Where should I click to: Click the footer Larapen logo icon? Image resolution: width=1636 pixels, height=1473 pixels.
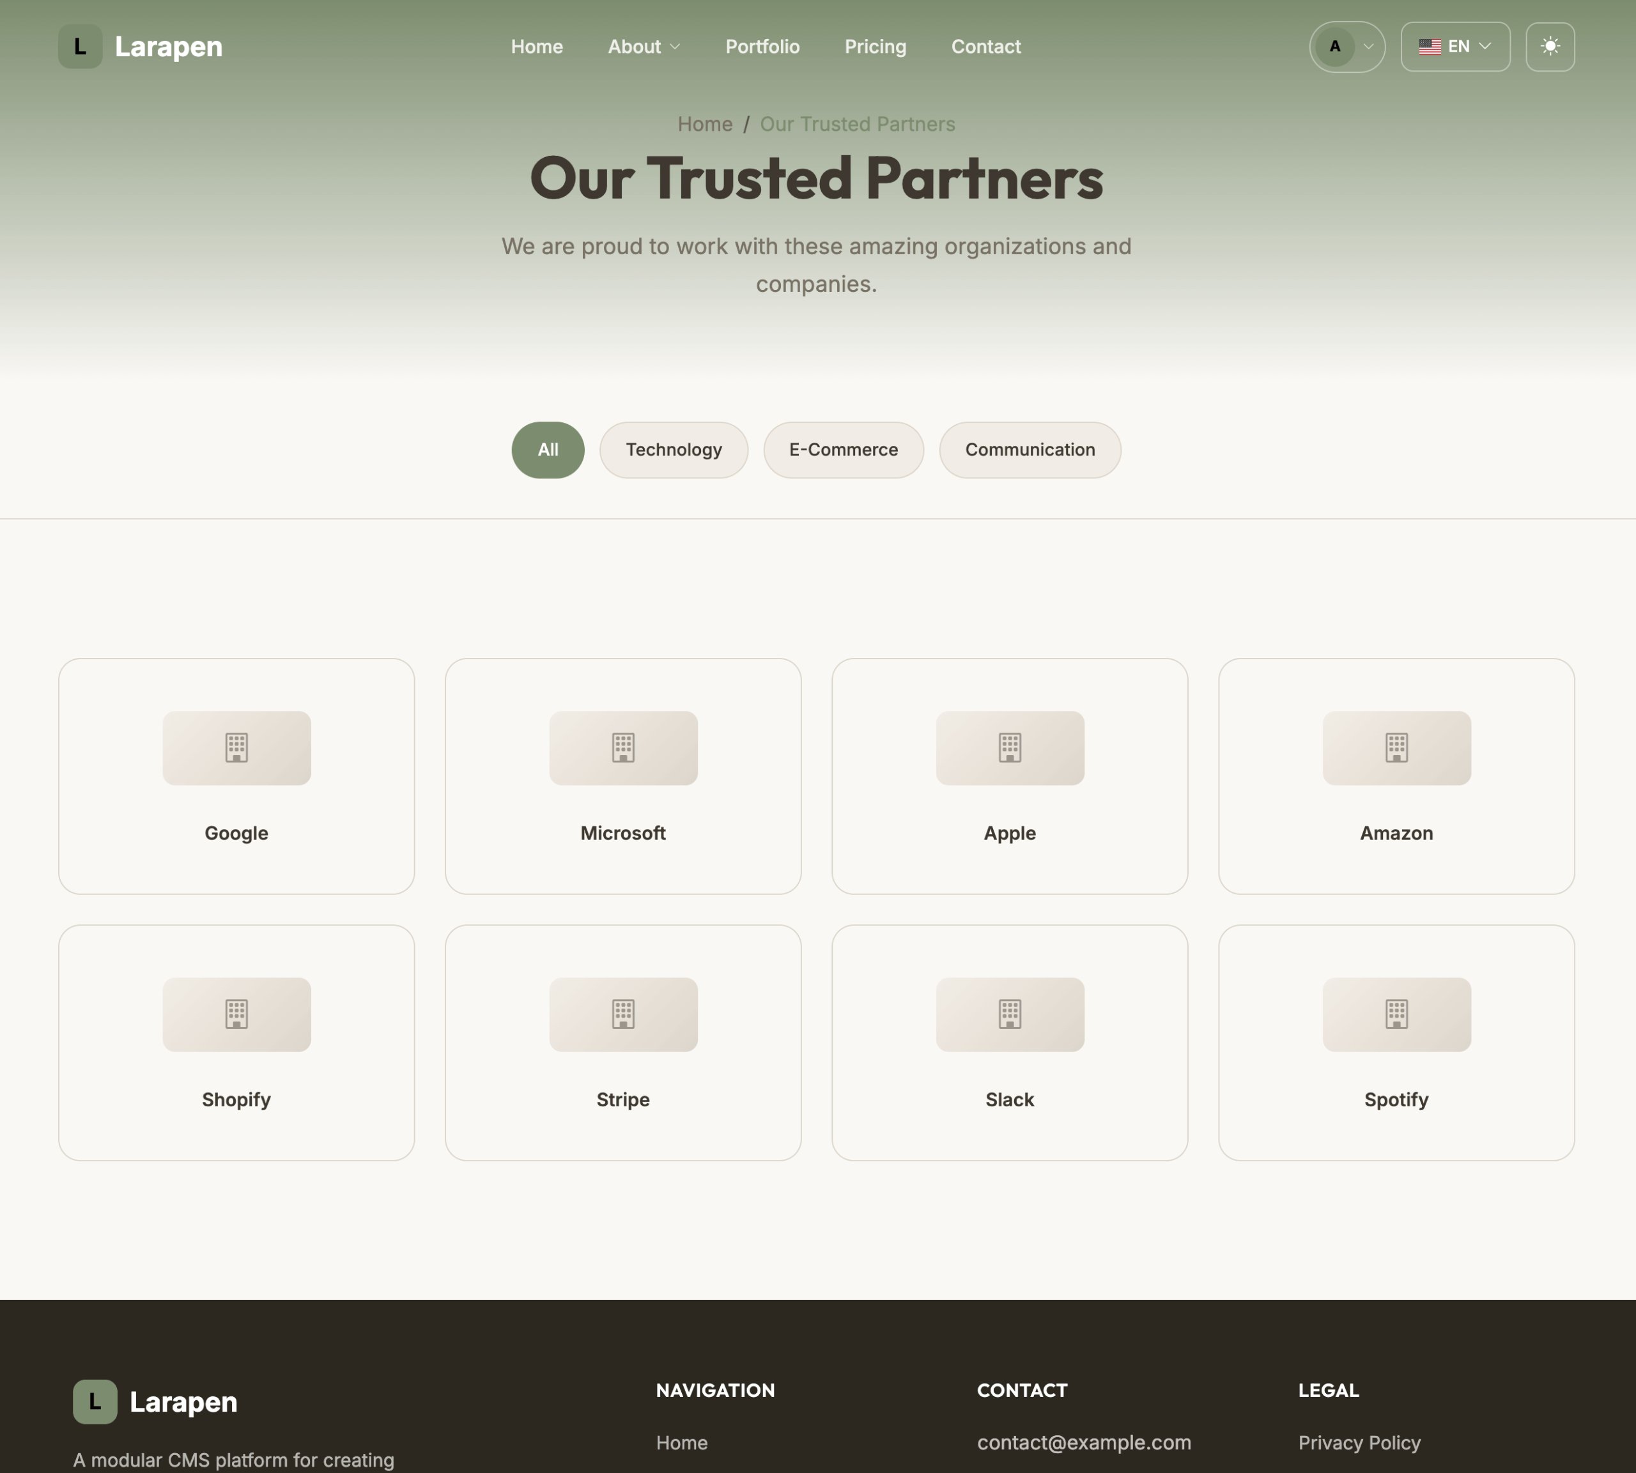(95, 1402)
